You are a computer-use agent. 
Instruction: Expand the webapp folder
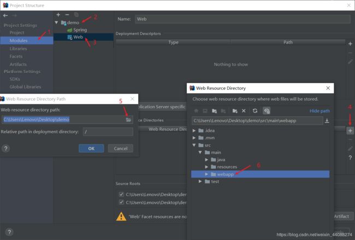pyautogui.click(x=206, y=174)
